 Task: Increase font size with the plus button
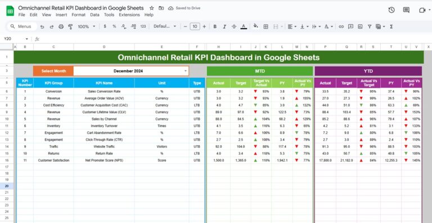[204, 26]
